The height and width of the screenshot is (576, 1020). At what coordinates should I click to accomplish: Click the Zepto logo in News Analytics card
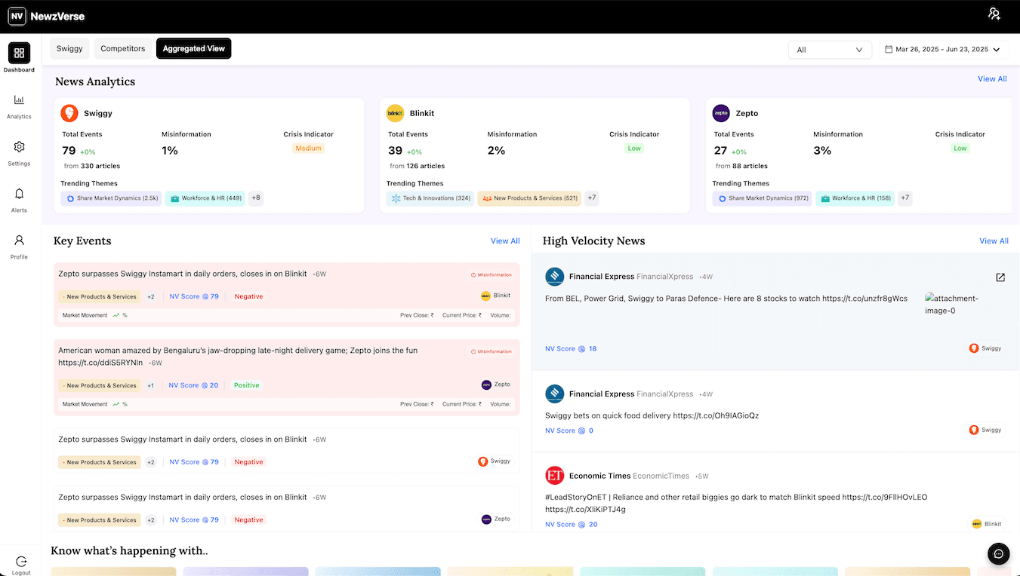click(721, 113)
